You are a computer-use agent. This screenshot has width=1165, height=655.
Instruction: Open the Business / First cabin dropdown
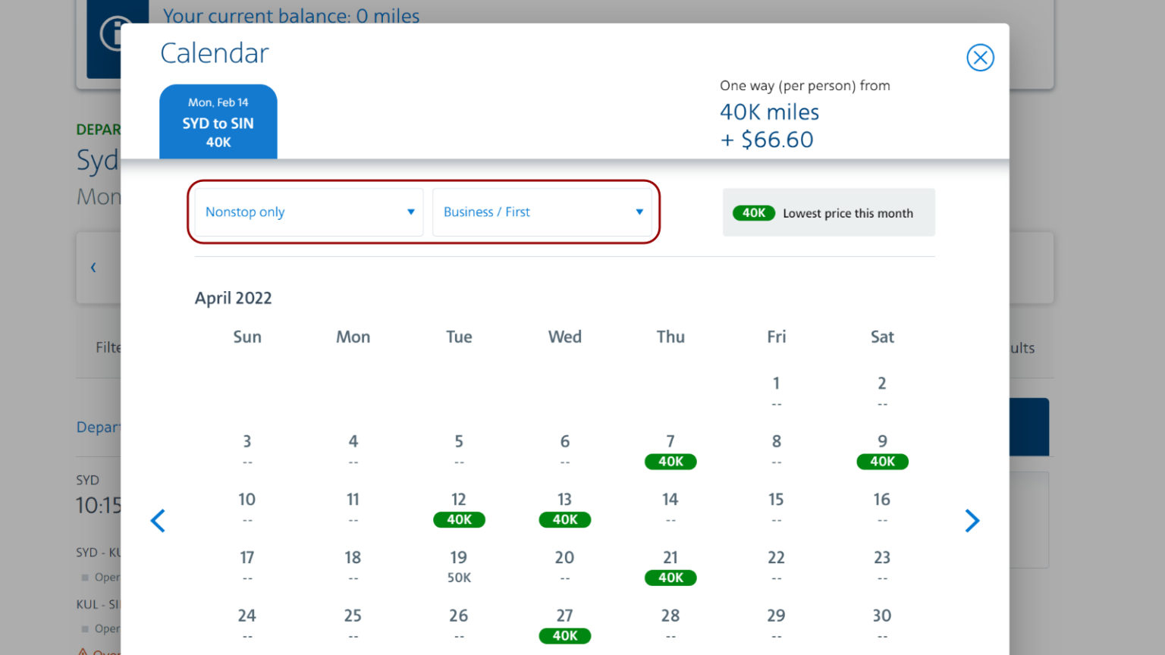543,212
